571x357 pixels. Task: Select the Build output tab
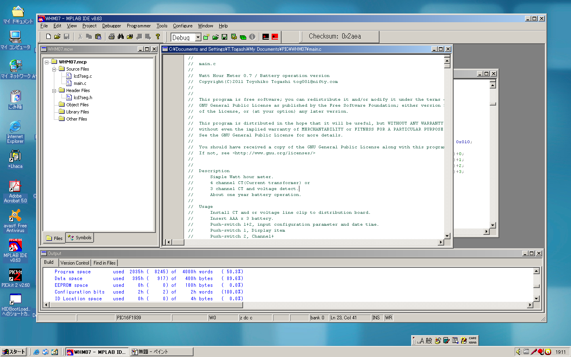click(49, 262)
